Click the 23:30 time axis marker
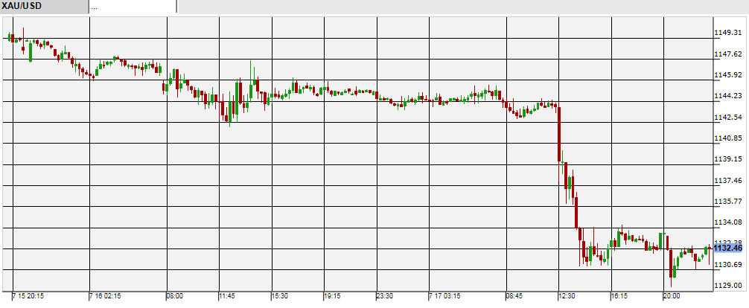The width and height of the screenshot is (749, 308). point(384,296)
